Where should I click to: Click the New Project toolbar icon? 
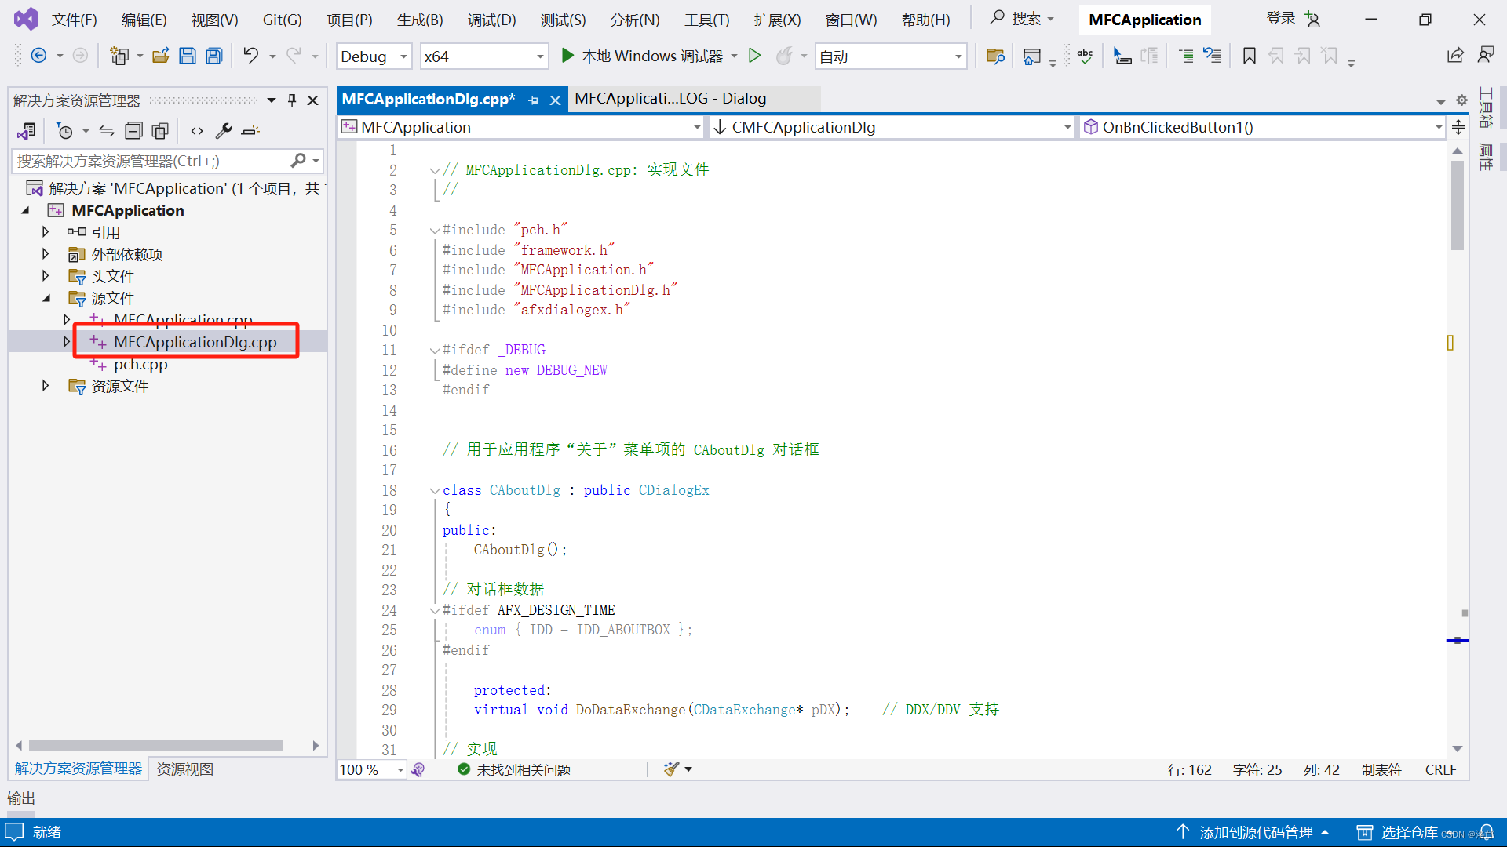[119, 56]
